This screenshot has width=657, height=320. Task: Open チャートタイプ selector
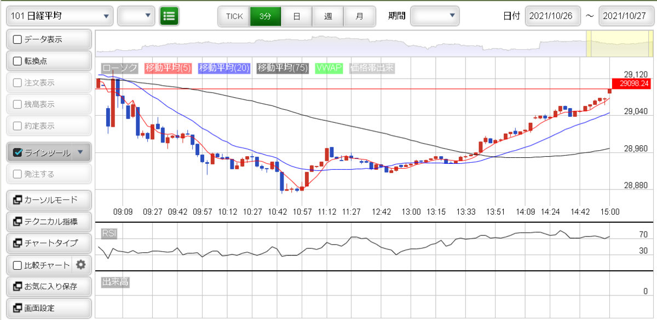49,243
